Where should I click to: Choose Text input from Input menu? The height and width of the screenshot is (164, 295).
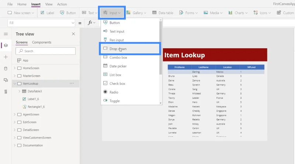(130, 31)
